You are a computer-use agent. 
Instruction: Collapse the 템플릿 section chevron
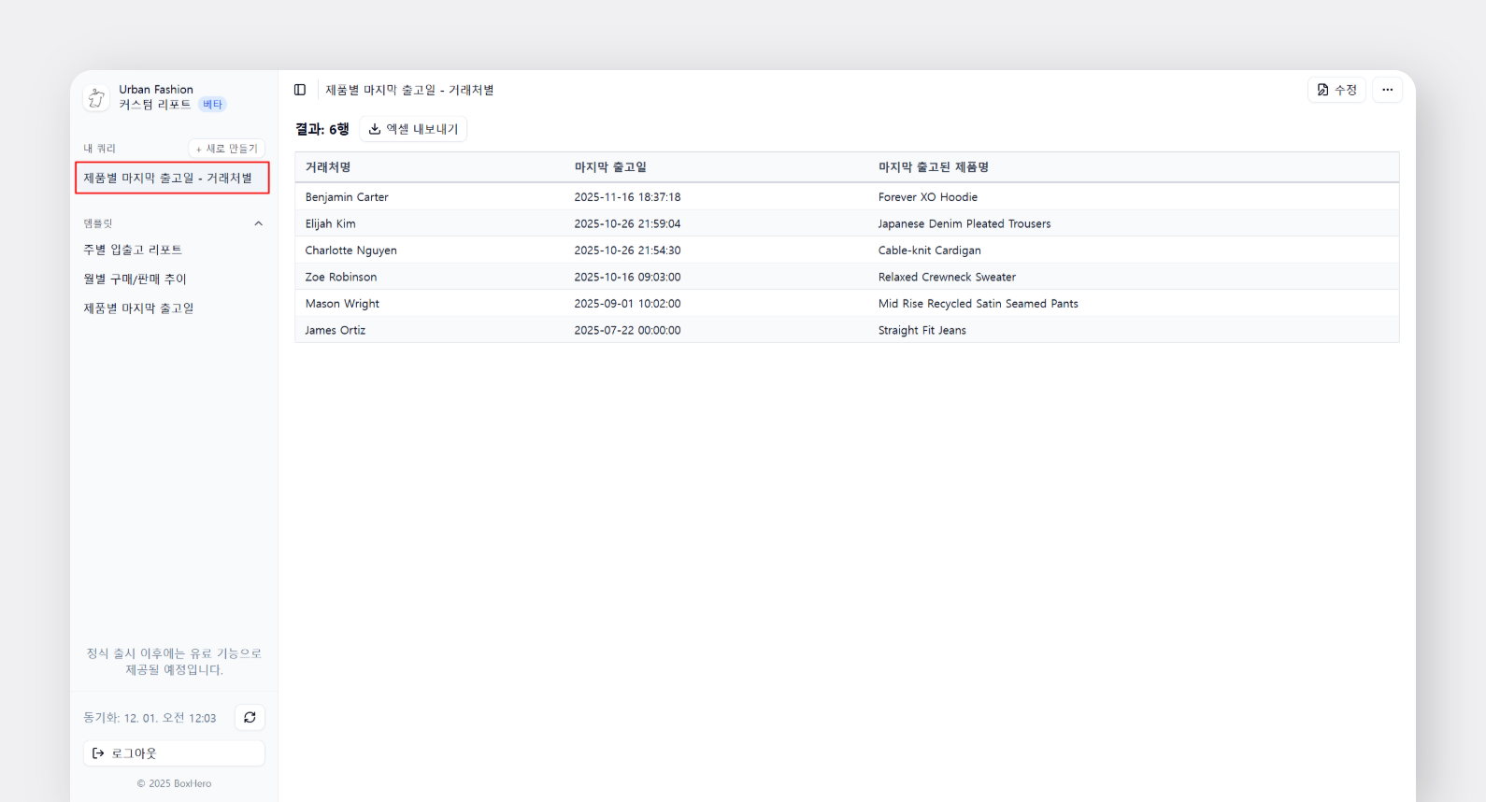[259, 223]
